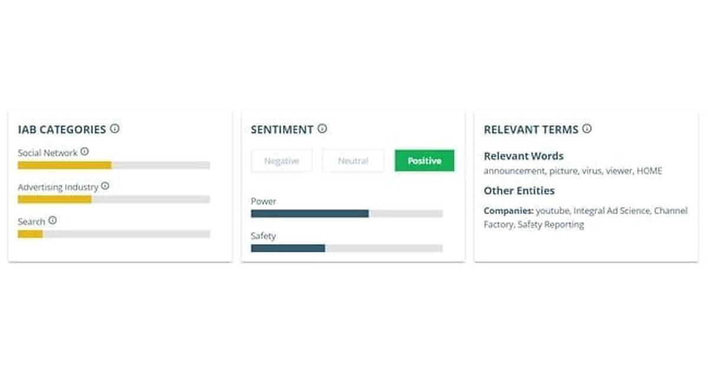Open the Social Network info icon

[x=84, y=152]
